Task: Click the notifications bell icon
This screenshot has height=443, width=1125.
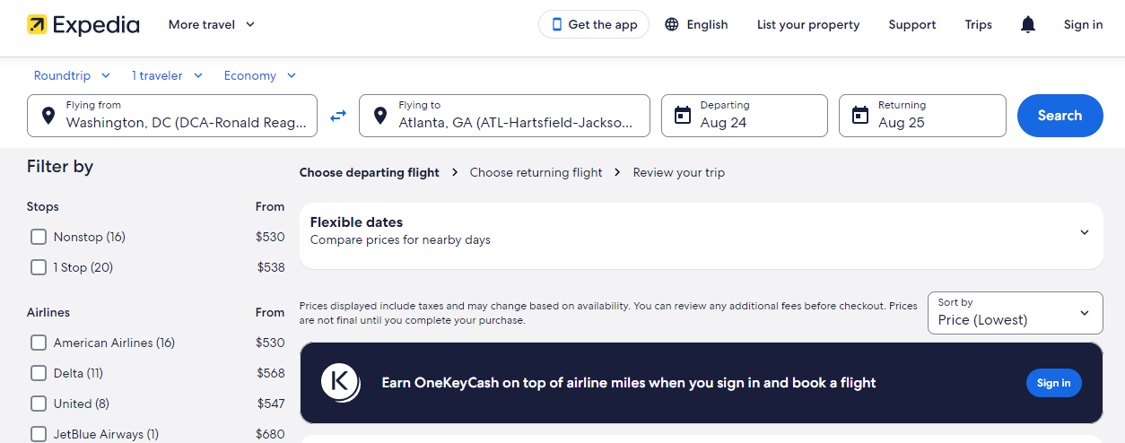Action: click(1028, 25)
